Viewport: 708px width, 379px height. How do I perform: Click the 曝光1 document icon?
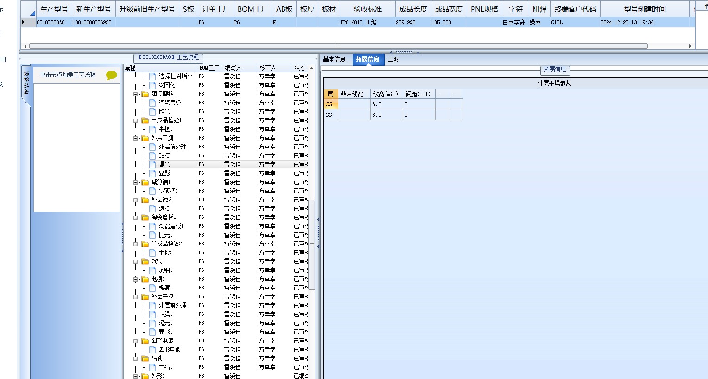152,323
